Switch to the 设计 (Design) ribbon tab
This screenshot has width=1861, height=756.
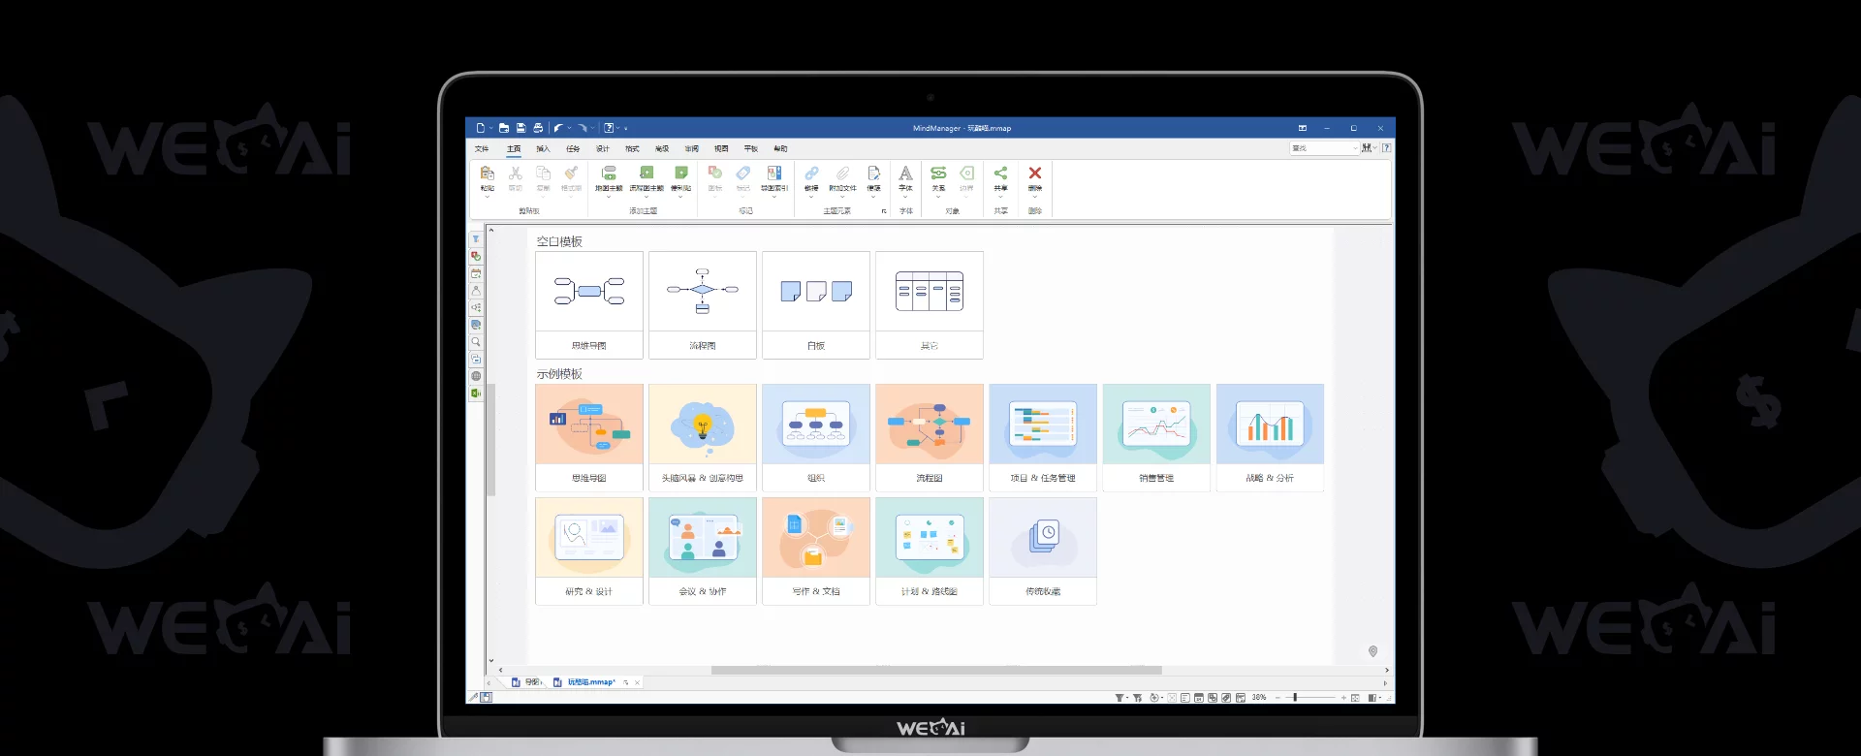click(x=603, y=149)
